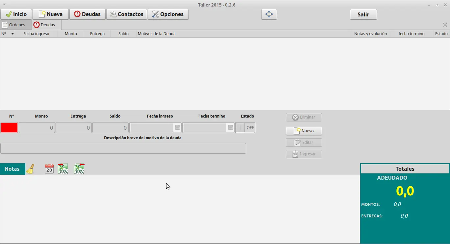This screenshot has width=450, height=244.
Task: Click the Salir button
Action: click(363, 14)
